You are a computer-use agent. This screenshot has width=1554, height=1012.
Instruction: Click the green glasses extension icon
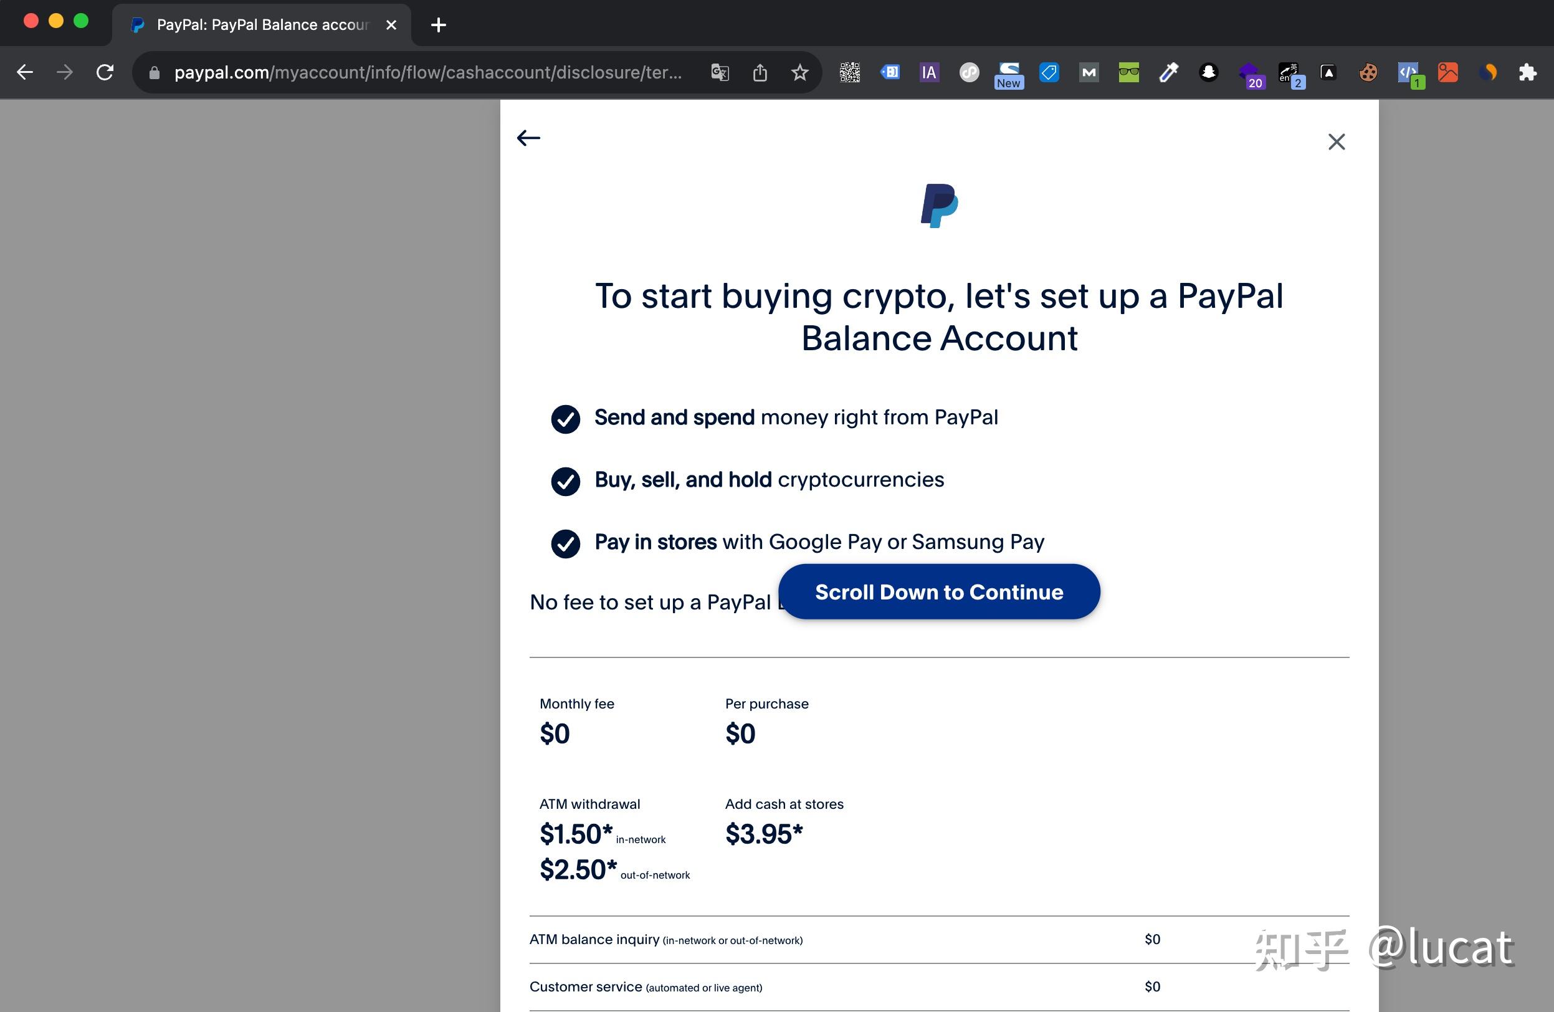pyautogui.click(x=1128, y=72)
